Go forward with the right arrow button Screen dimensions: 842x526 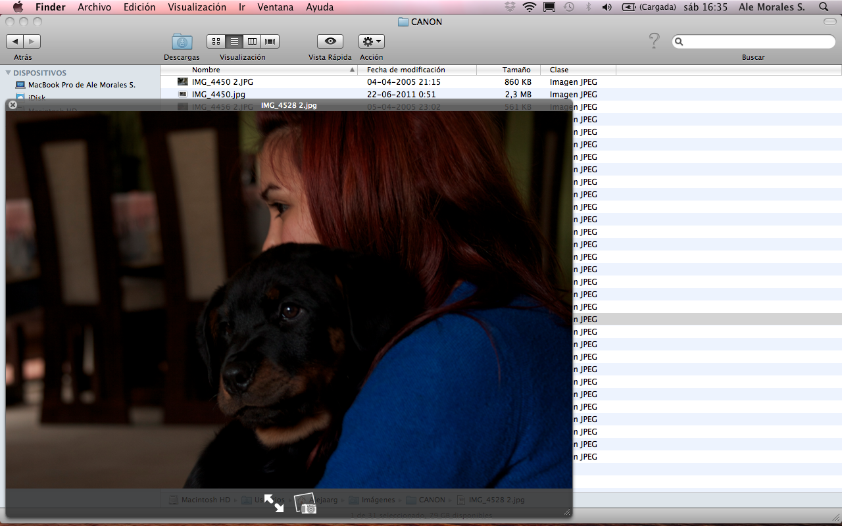(32, 41)
